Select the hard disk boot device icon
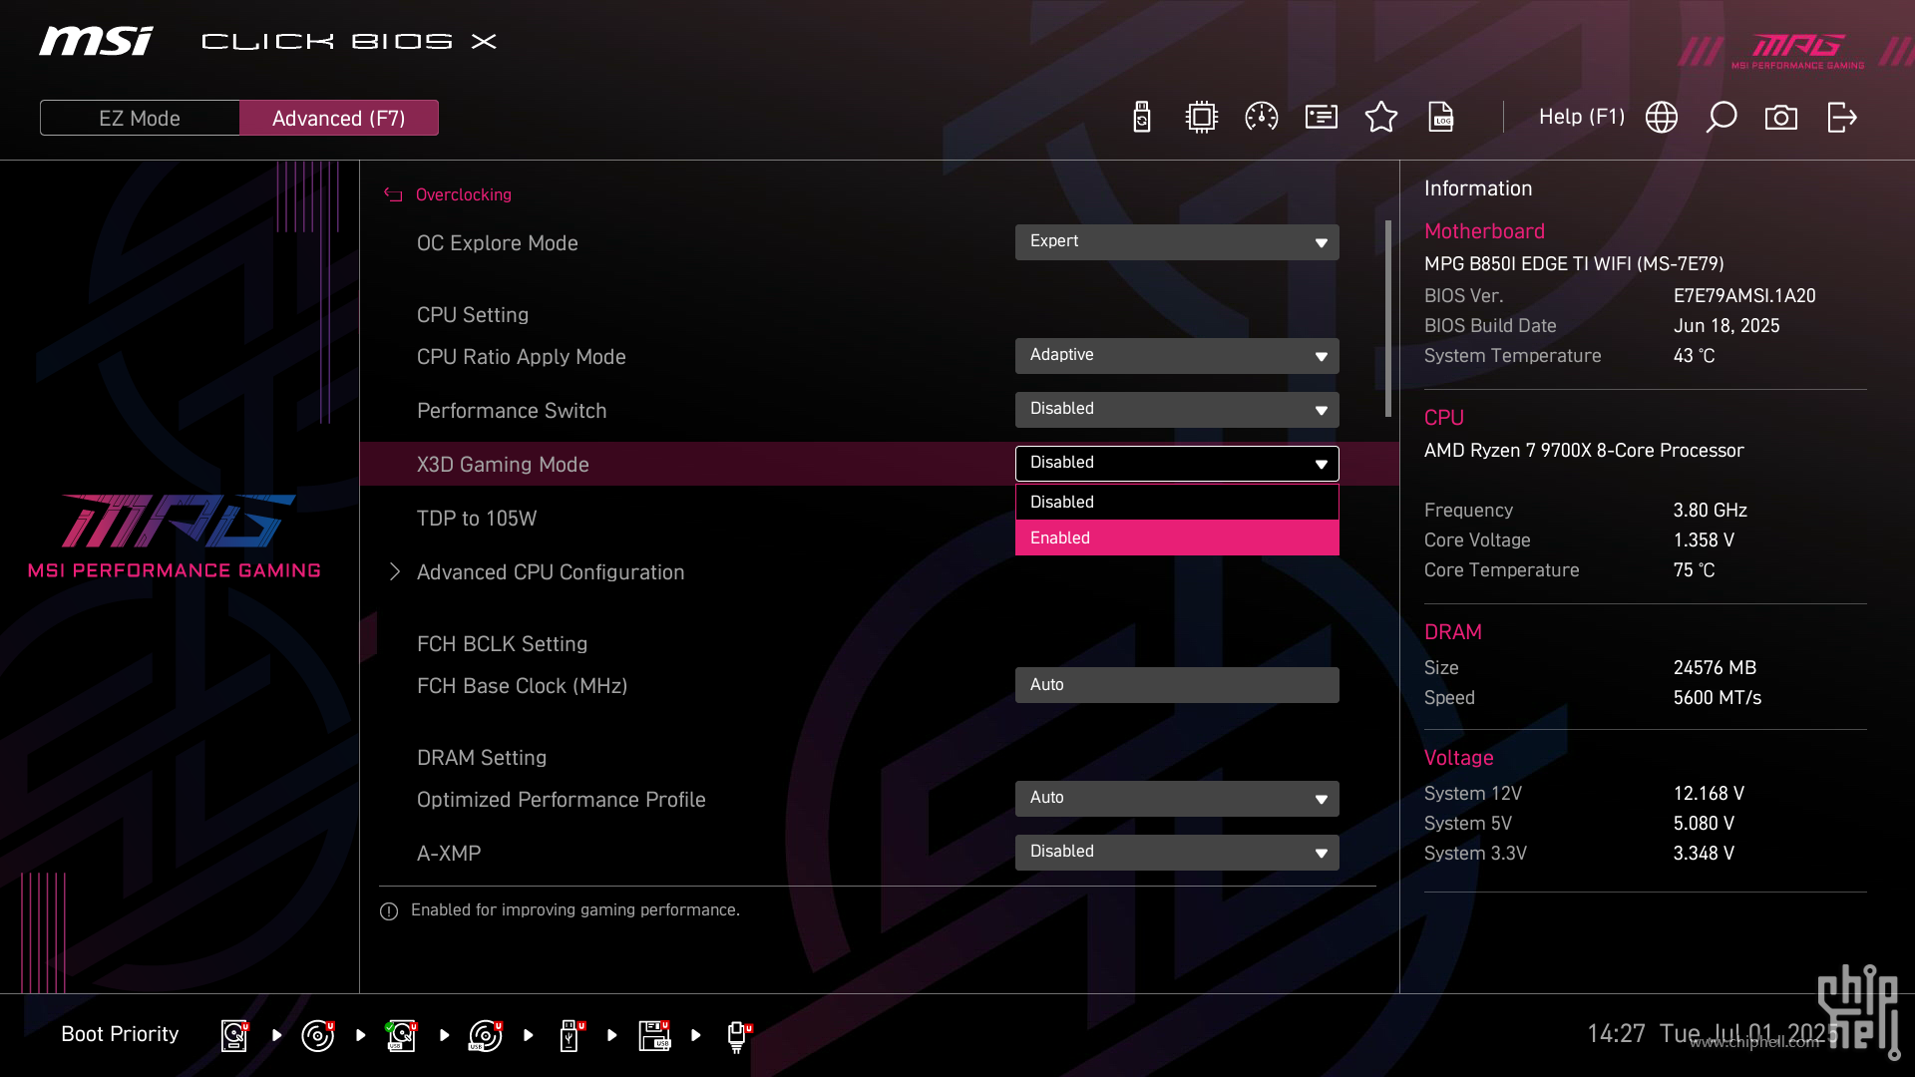 point(234,1035)
